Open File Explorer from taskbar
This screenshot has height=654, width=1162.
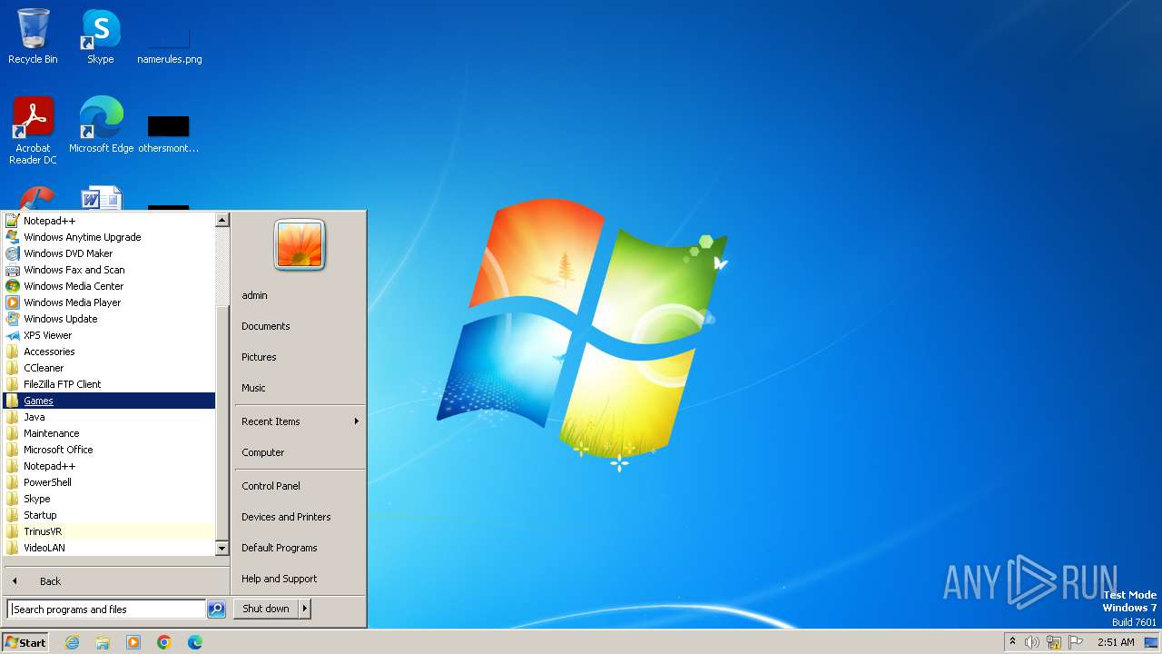click(x=103, y=642)
